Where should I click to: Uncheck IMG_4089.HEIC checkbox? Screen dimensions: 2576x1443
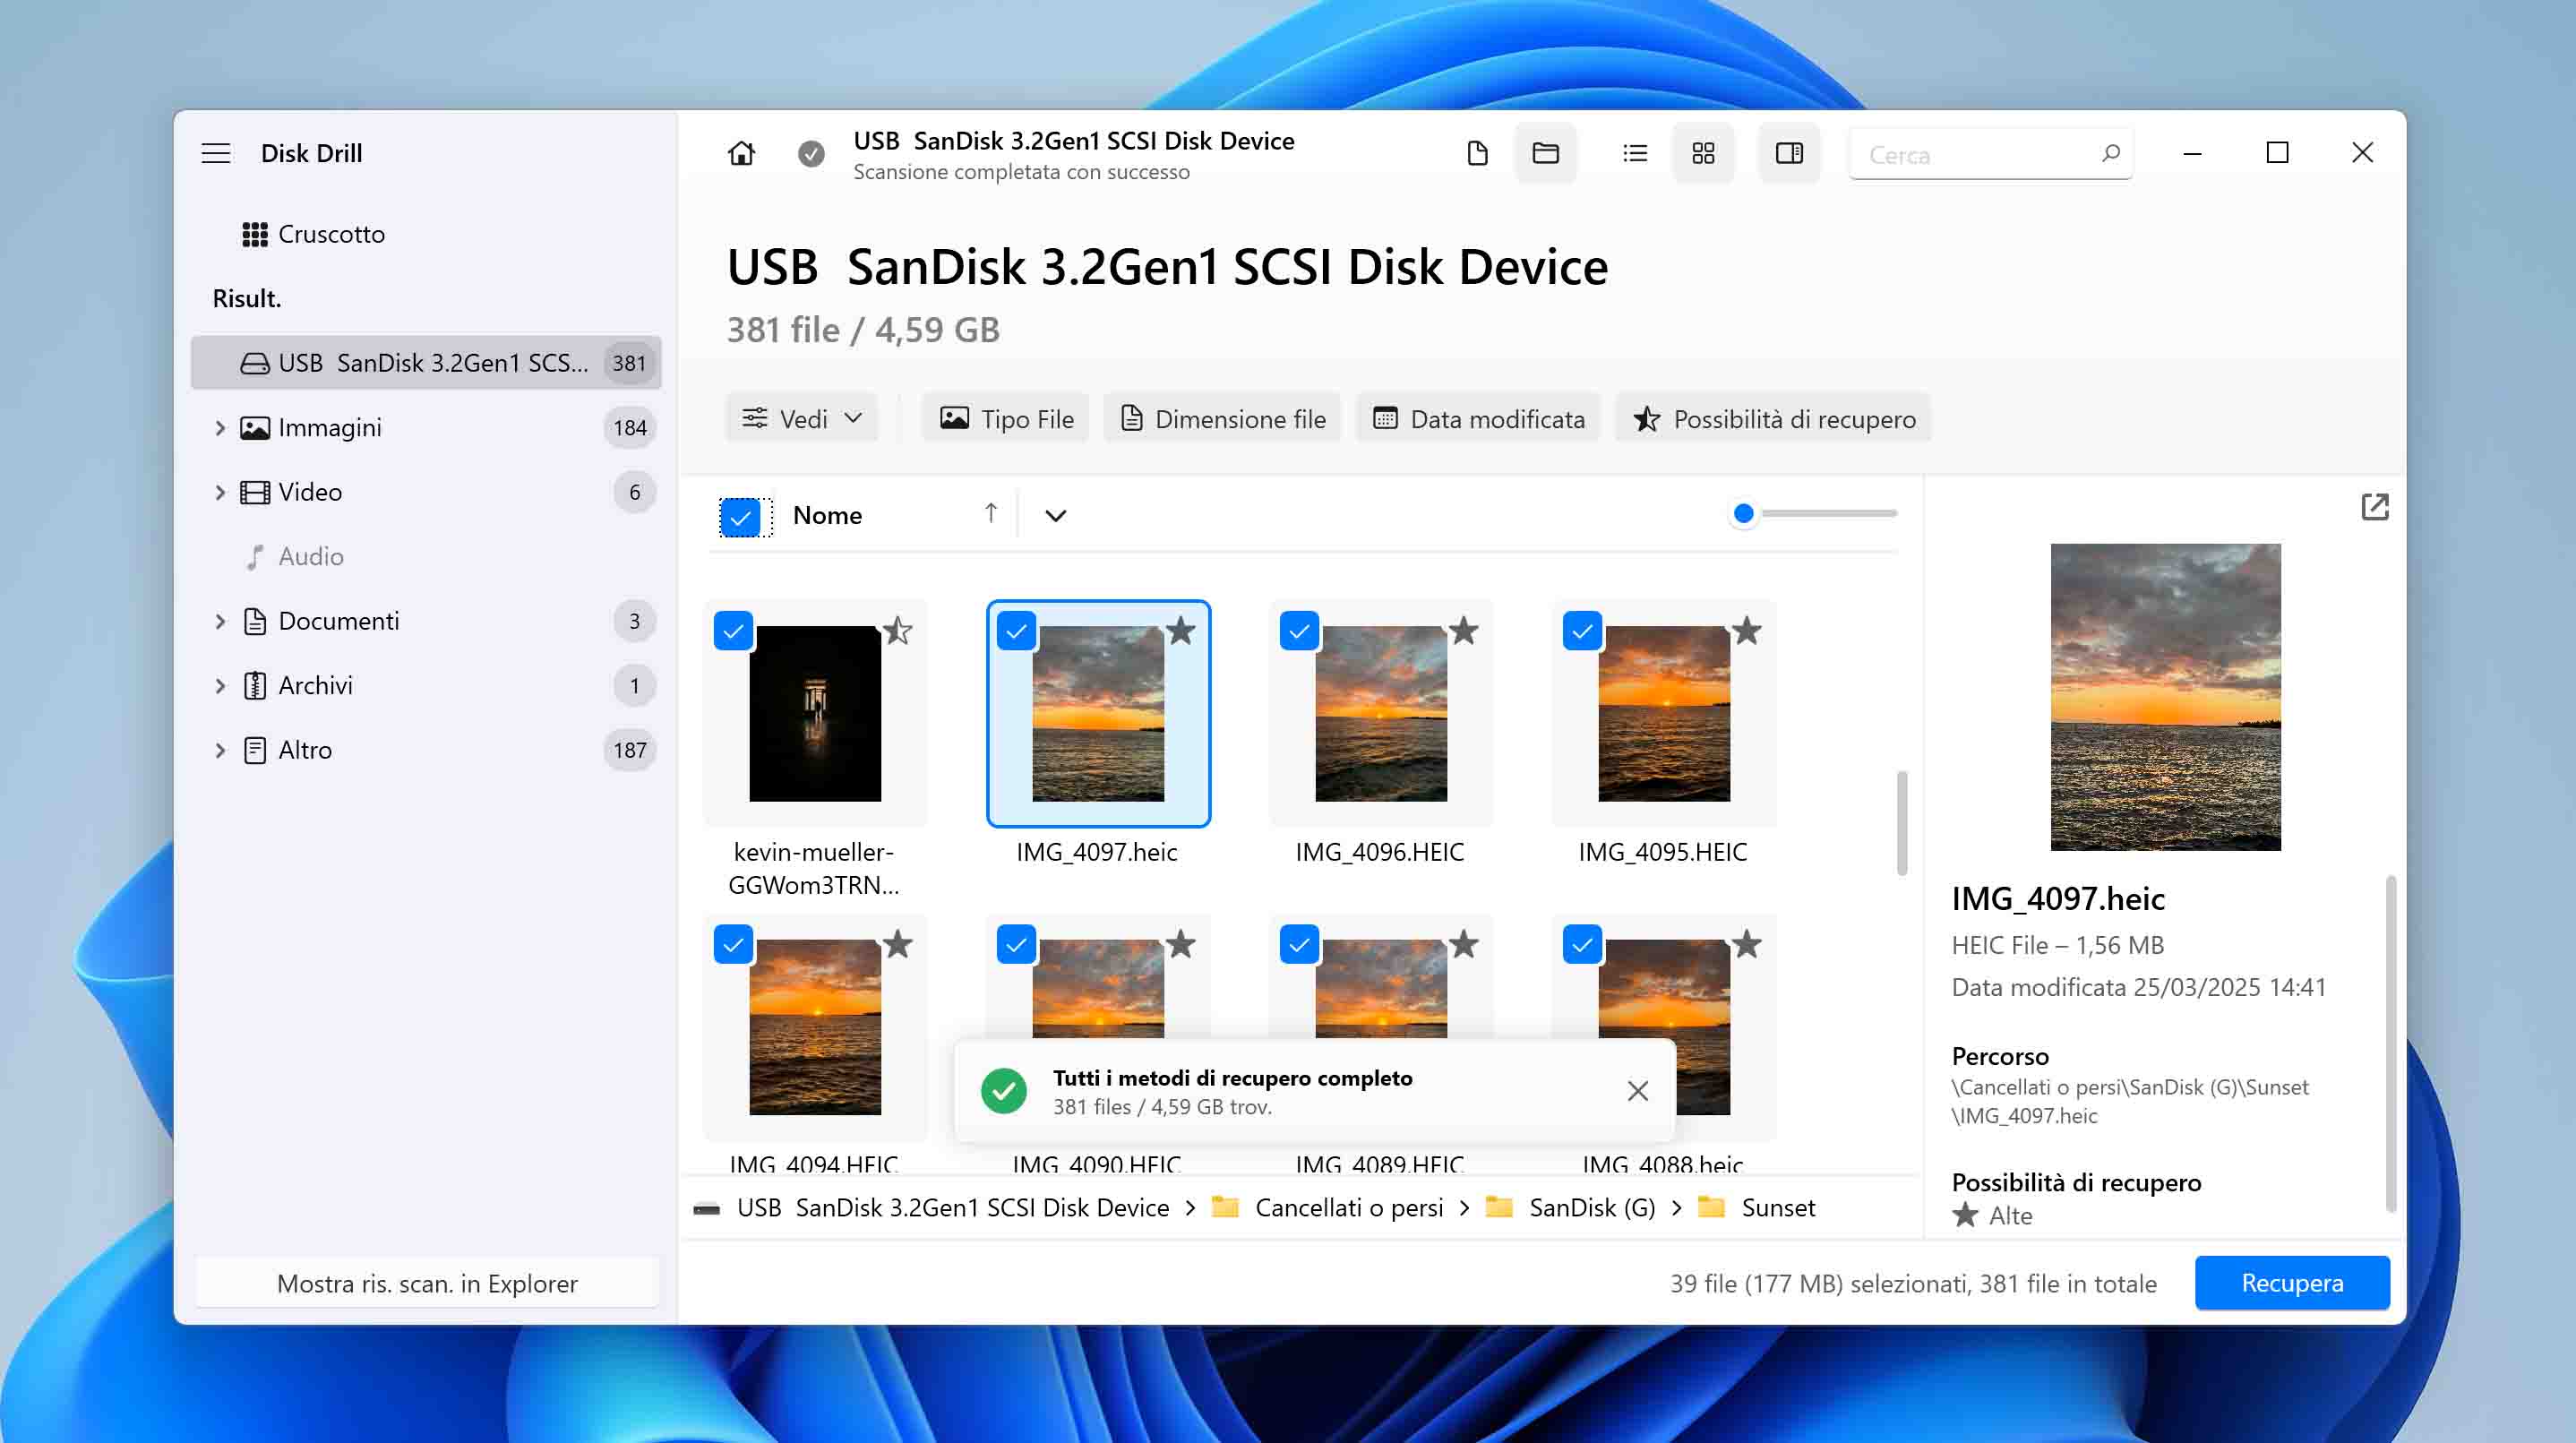[x=1299, y=944]
